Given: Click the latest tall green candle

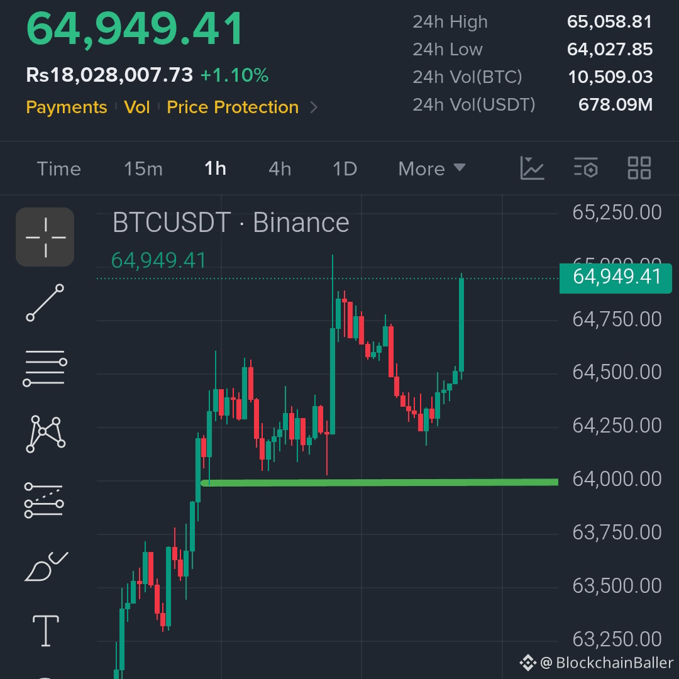Looking at the screenshot, I should pos(461,325).
